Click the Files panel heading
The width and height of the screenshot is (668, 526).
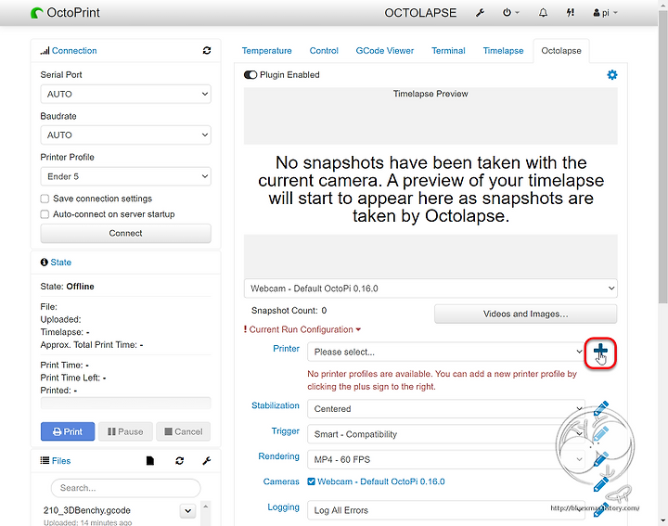pyautogui.click(x=61, y=460)
